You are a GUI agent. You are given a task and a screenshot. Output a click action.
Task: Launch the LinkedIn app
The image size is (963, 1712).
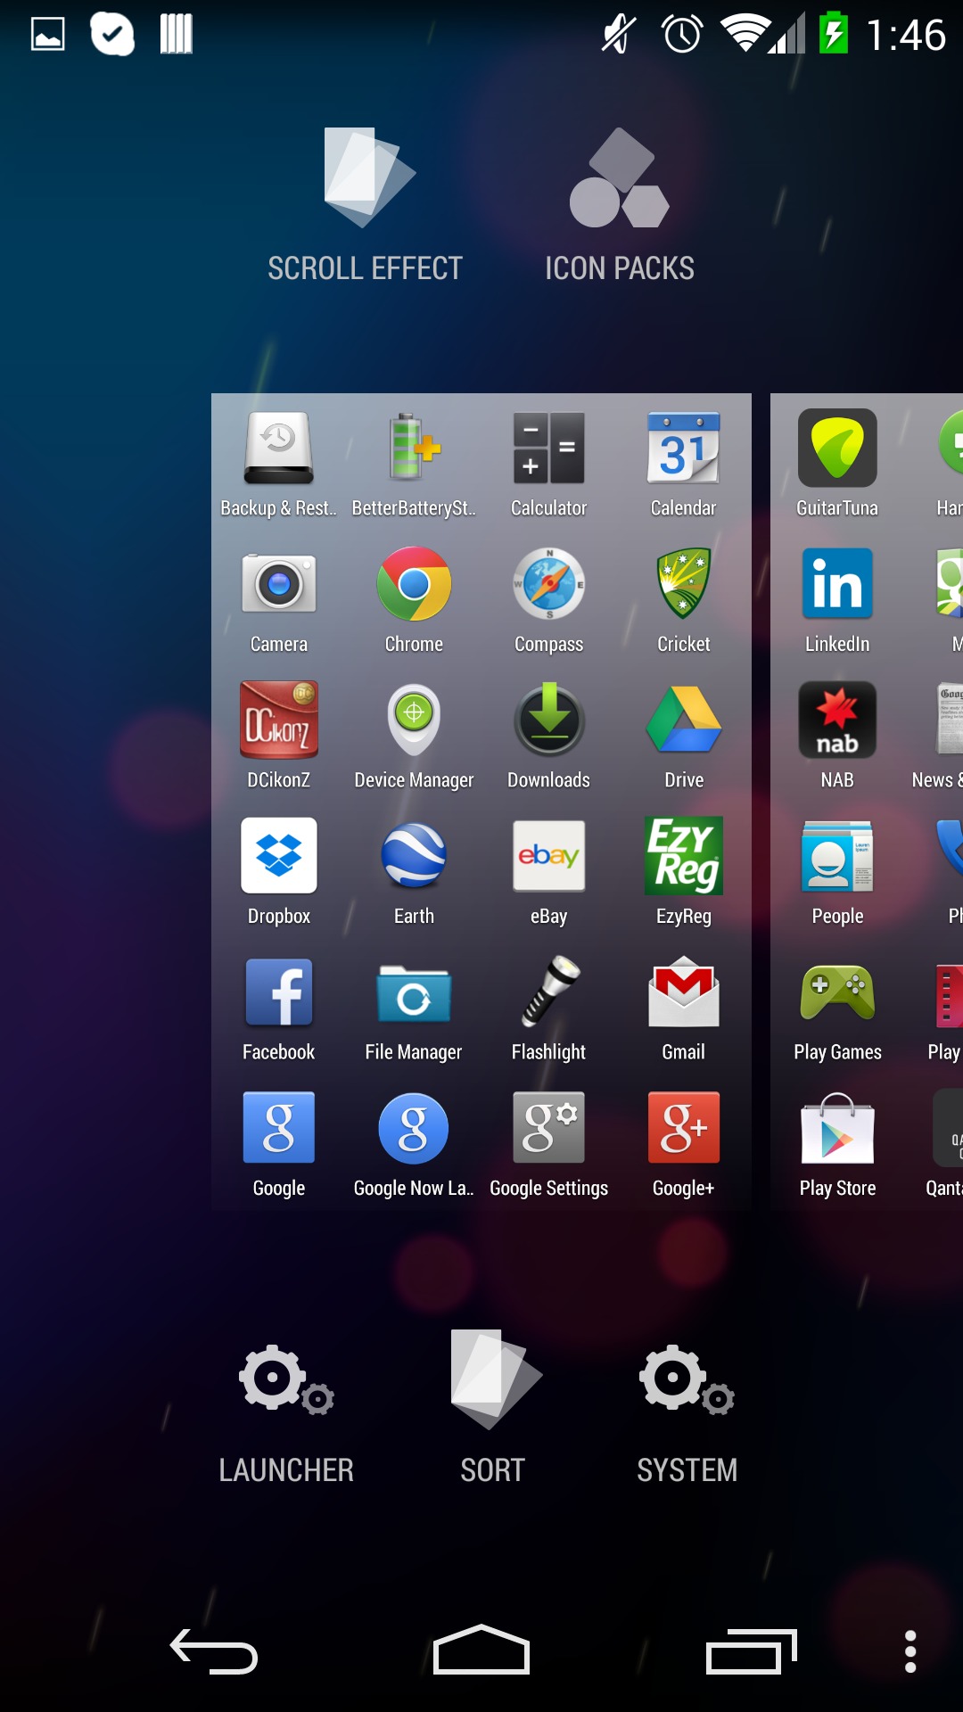[x=837, y=600]
